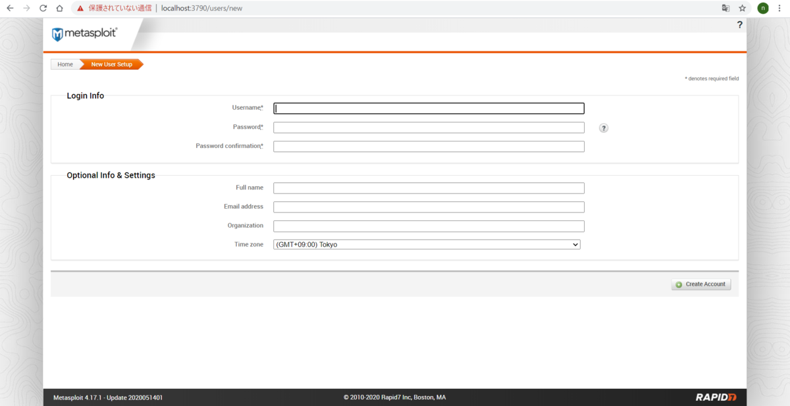Click the Create Account button

click(x=701, y=284)
